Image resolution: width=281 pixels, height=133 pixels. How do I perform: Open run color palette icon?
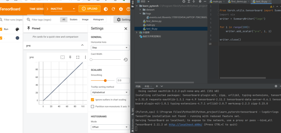(x=17, y=29)
